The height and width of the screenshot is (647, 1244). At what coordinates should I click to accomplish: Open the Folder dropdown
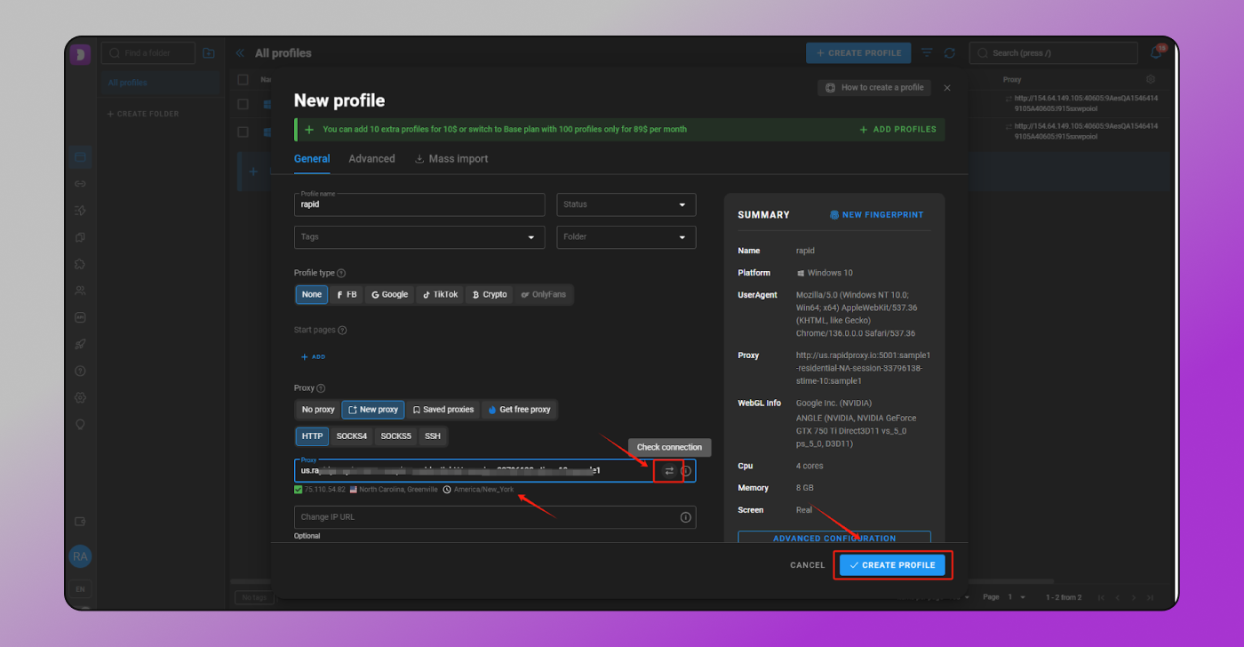(x=626, y=237)
